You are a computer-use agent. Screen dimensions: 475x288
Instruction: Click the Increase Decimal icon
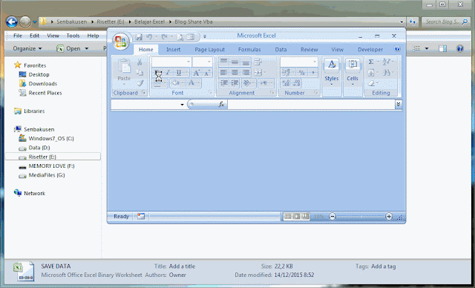coord(286,82)
